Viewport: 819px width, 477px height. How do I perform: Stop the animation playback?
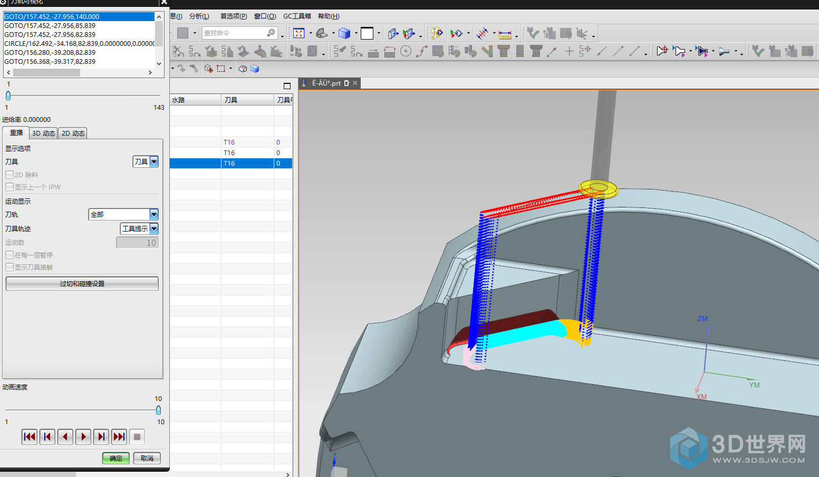(x=137, y=436)
